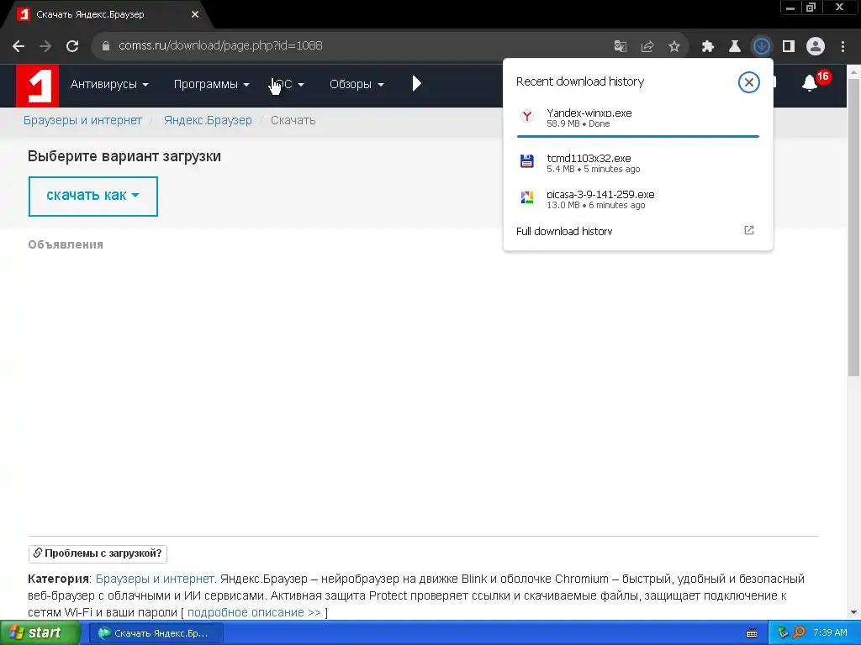Click the Yandex-winxp.exe file icon

click(527, 116)
